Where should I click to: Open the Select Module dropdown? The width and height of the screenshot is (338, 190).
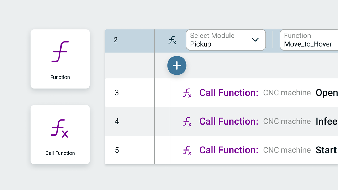tap(226, 40)
